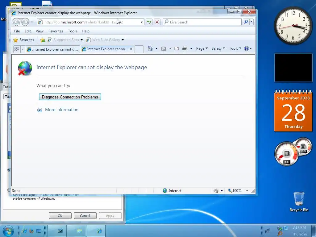Click the magnifier Search button
Image resolution: width=316 pixels, height=237 pixels.
coord(246,22)
